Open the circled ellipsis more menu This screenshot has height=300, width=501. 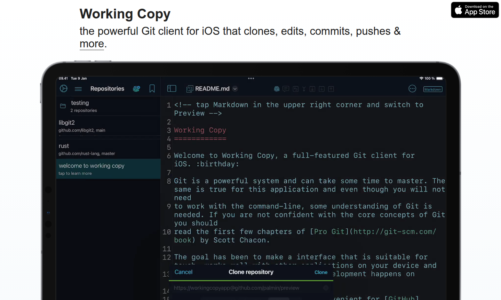point(412,89)
